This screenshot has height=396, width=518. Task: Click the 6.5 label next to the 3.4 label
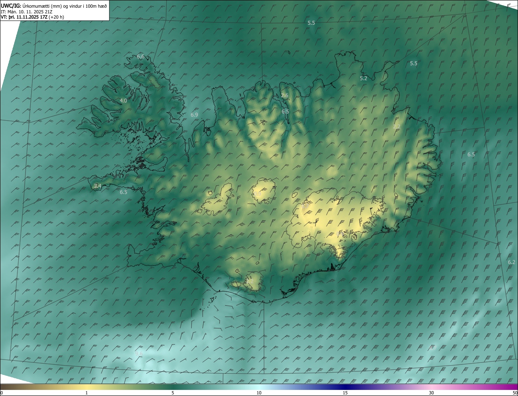(x=123, y=192)
